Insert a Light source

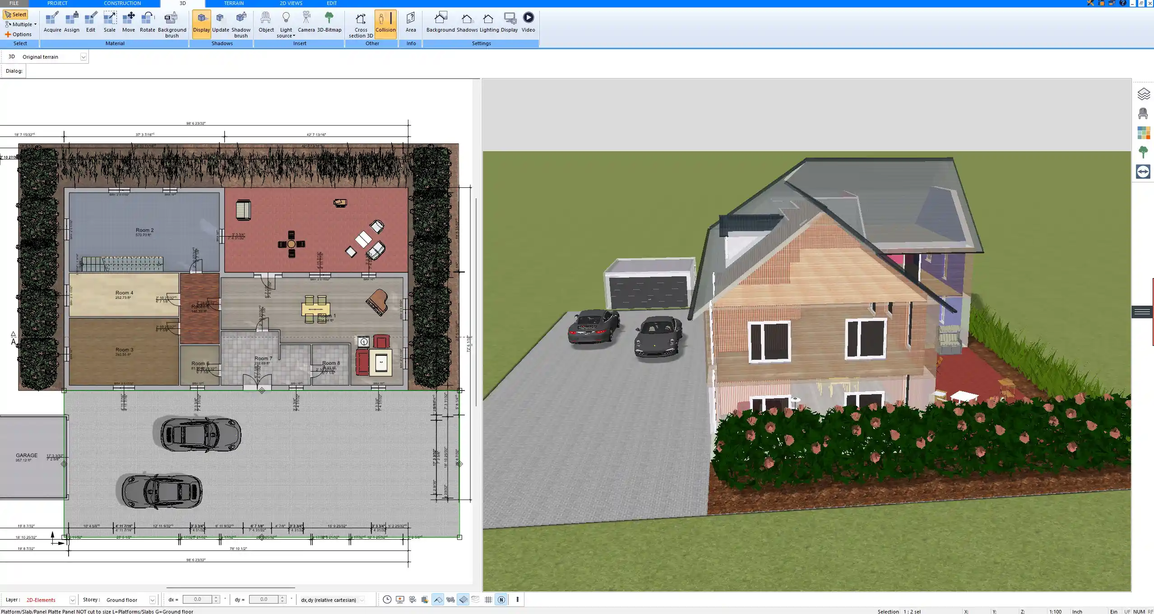287,23
